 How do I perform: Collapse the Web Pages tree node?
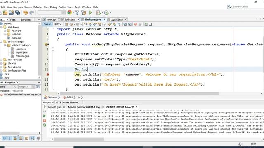tap(1, 27)
